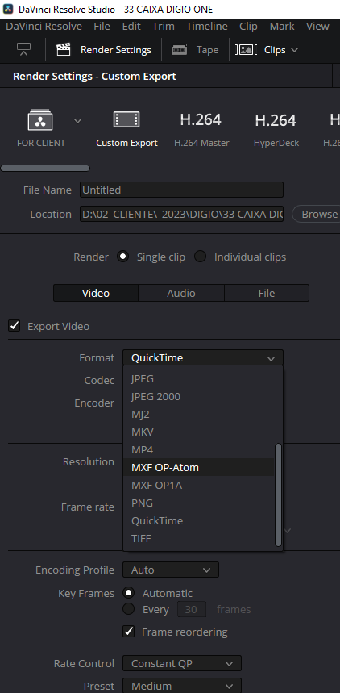The image size is (340, 693).
Task: Toggle the Export Video checkbox
Action: tap(15, 326)
